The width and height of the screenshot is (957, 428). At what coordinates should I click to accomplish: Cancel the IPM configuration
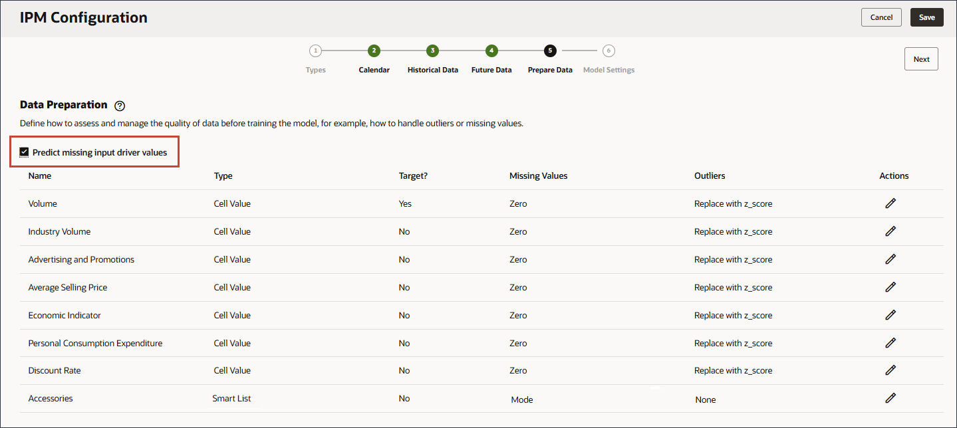881,17
